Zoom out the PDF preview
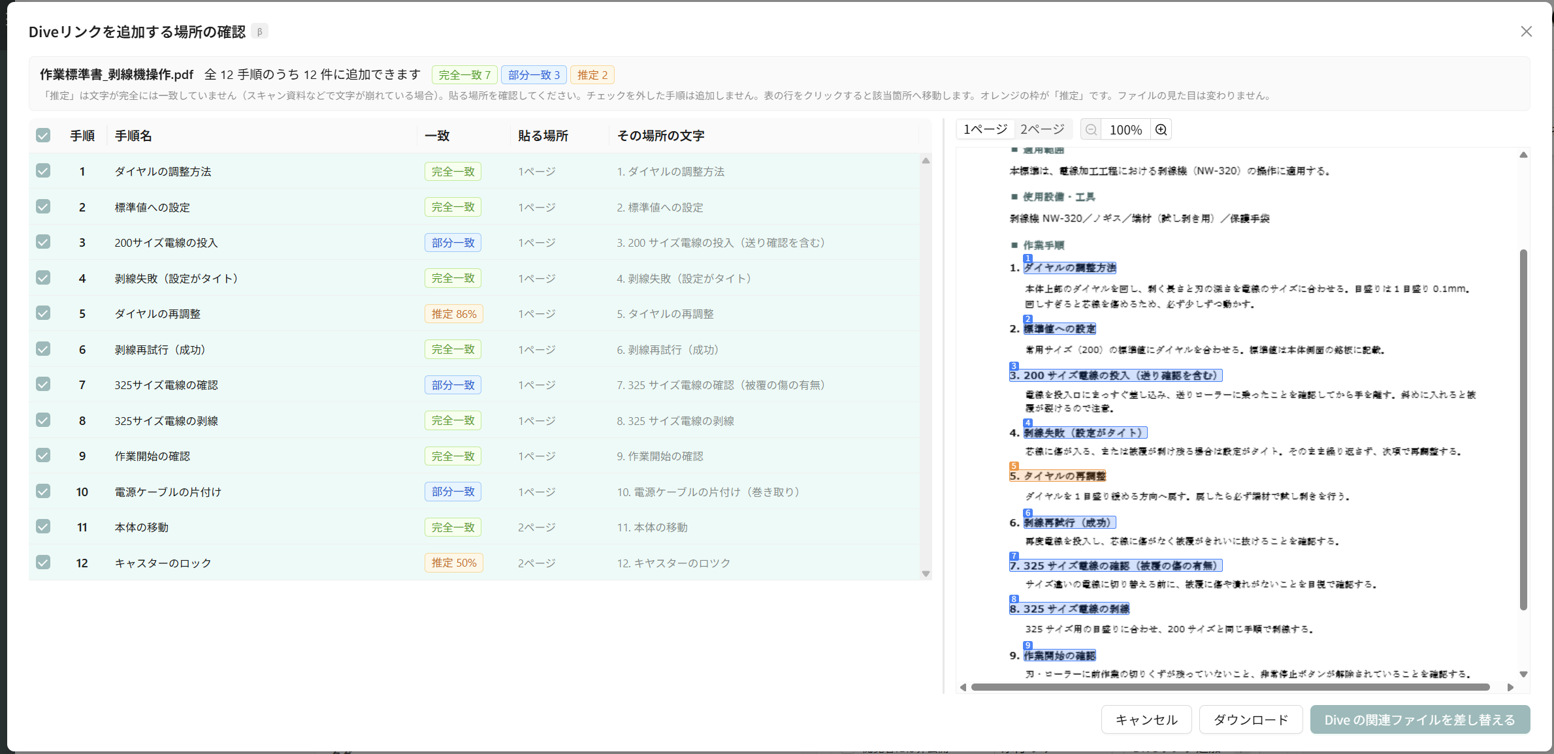 pyautogui.click(x=1091, y=129)
